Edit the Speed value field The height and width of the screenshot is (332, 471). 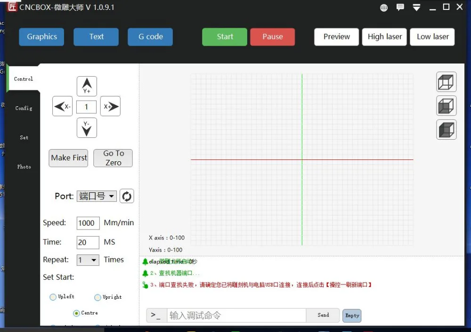tap(88, 223)
